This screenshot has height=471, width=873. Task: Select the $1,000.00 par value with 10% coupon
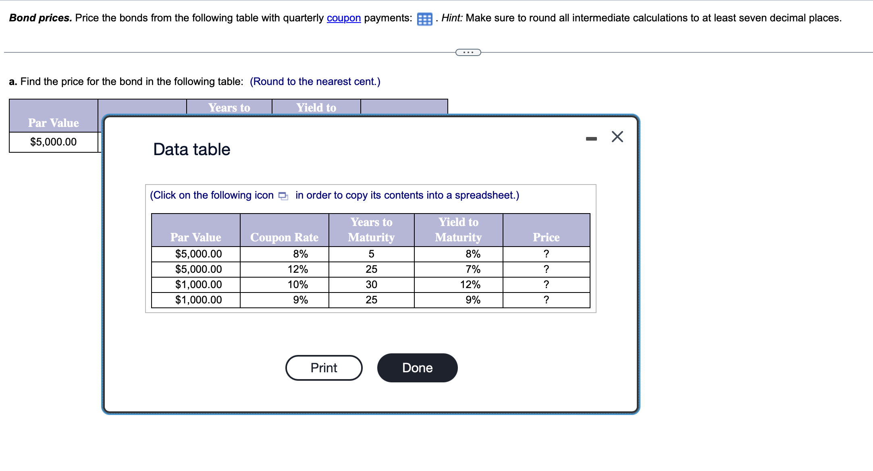[x=198, y=284]
